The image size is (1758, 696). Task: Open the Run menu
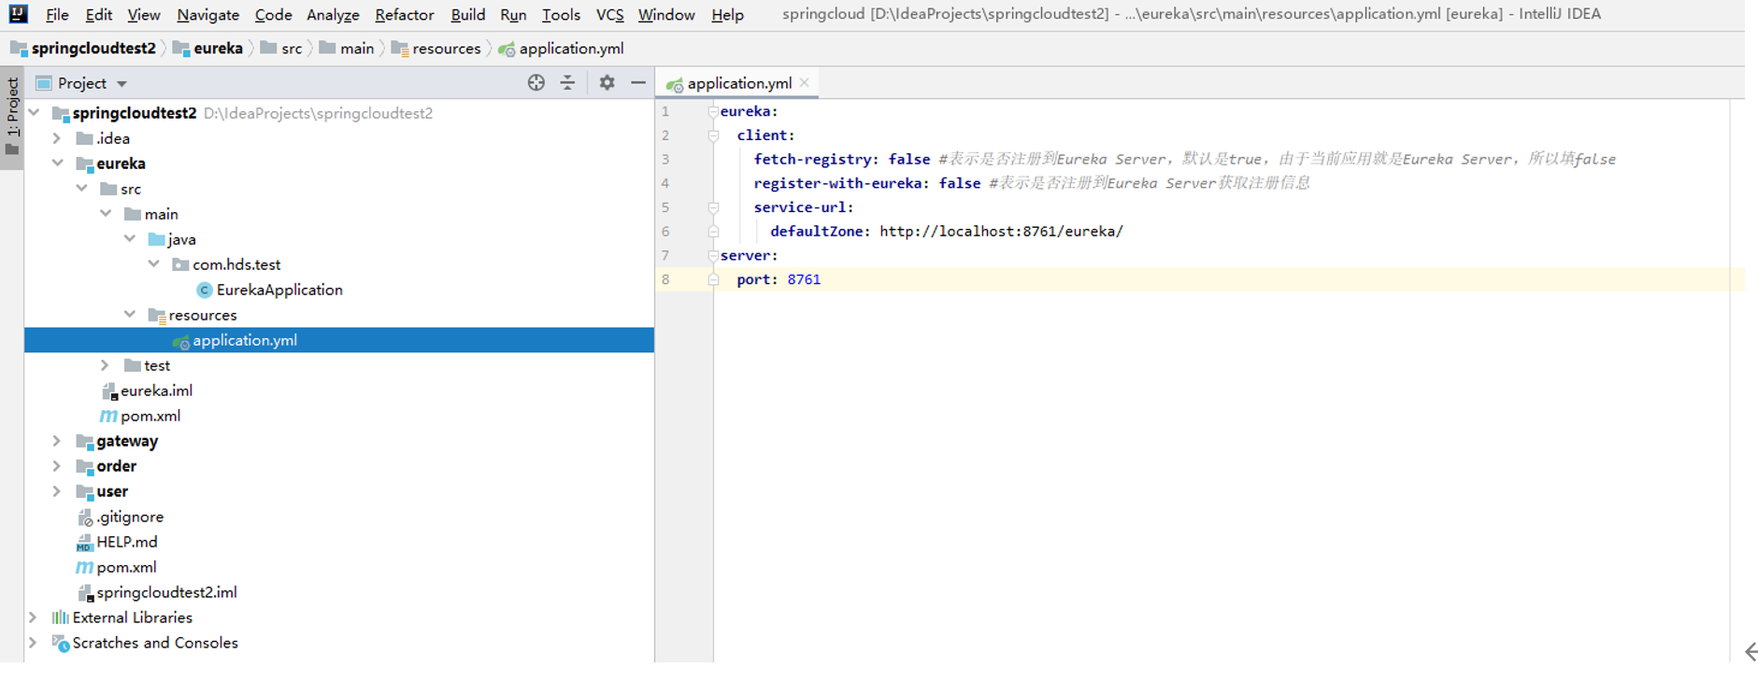[x=513, y=15]
